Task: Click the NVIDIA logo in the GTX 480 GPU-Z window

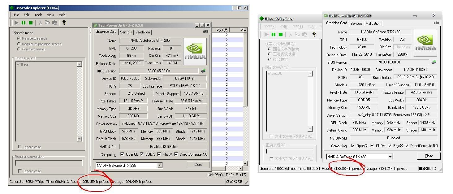Action: click(x=425, y=43)
